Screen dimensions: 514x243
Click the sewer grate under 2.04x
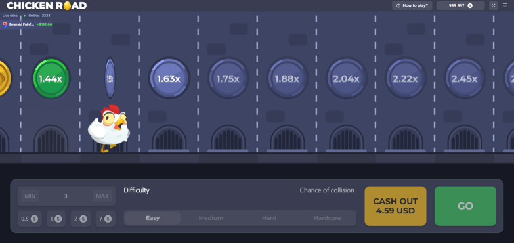point(347,139)
